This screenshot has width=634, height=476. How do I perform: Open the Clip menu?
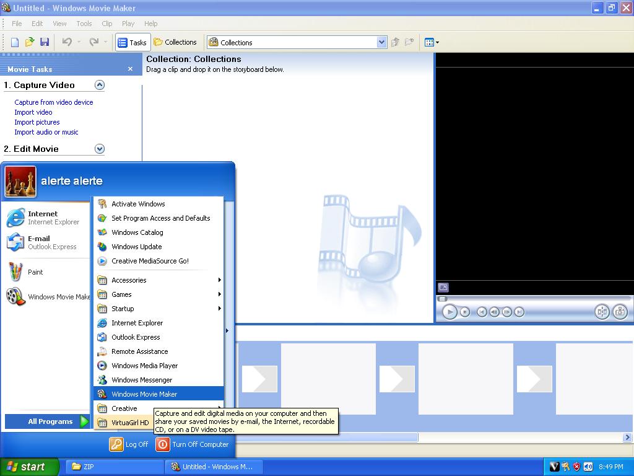pyautogui.click(x=106, y=24)
